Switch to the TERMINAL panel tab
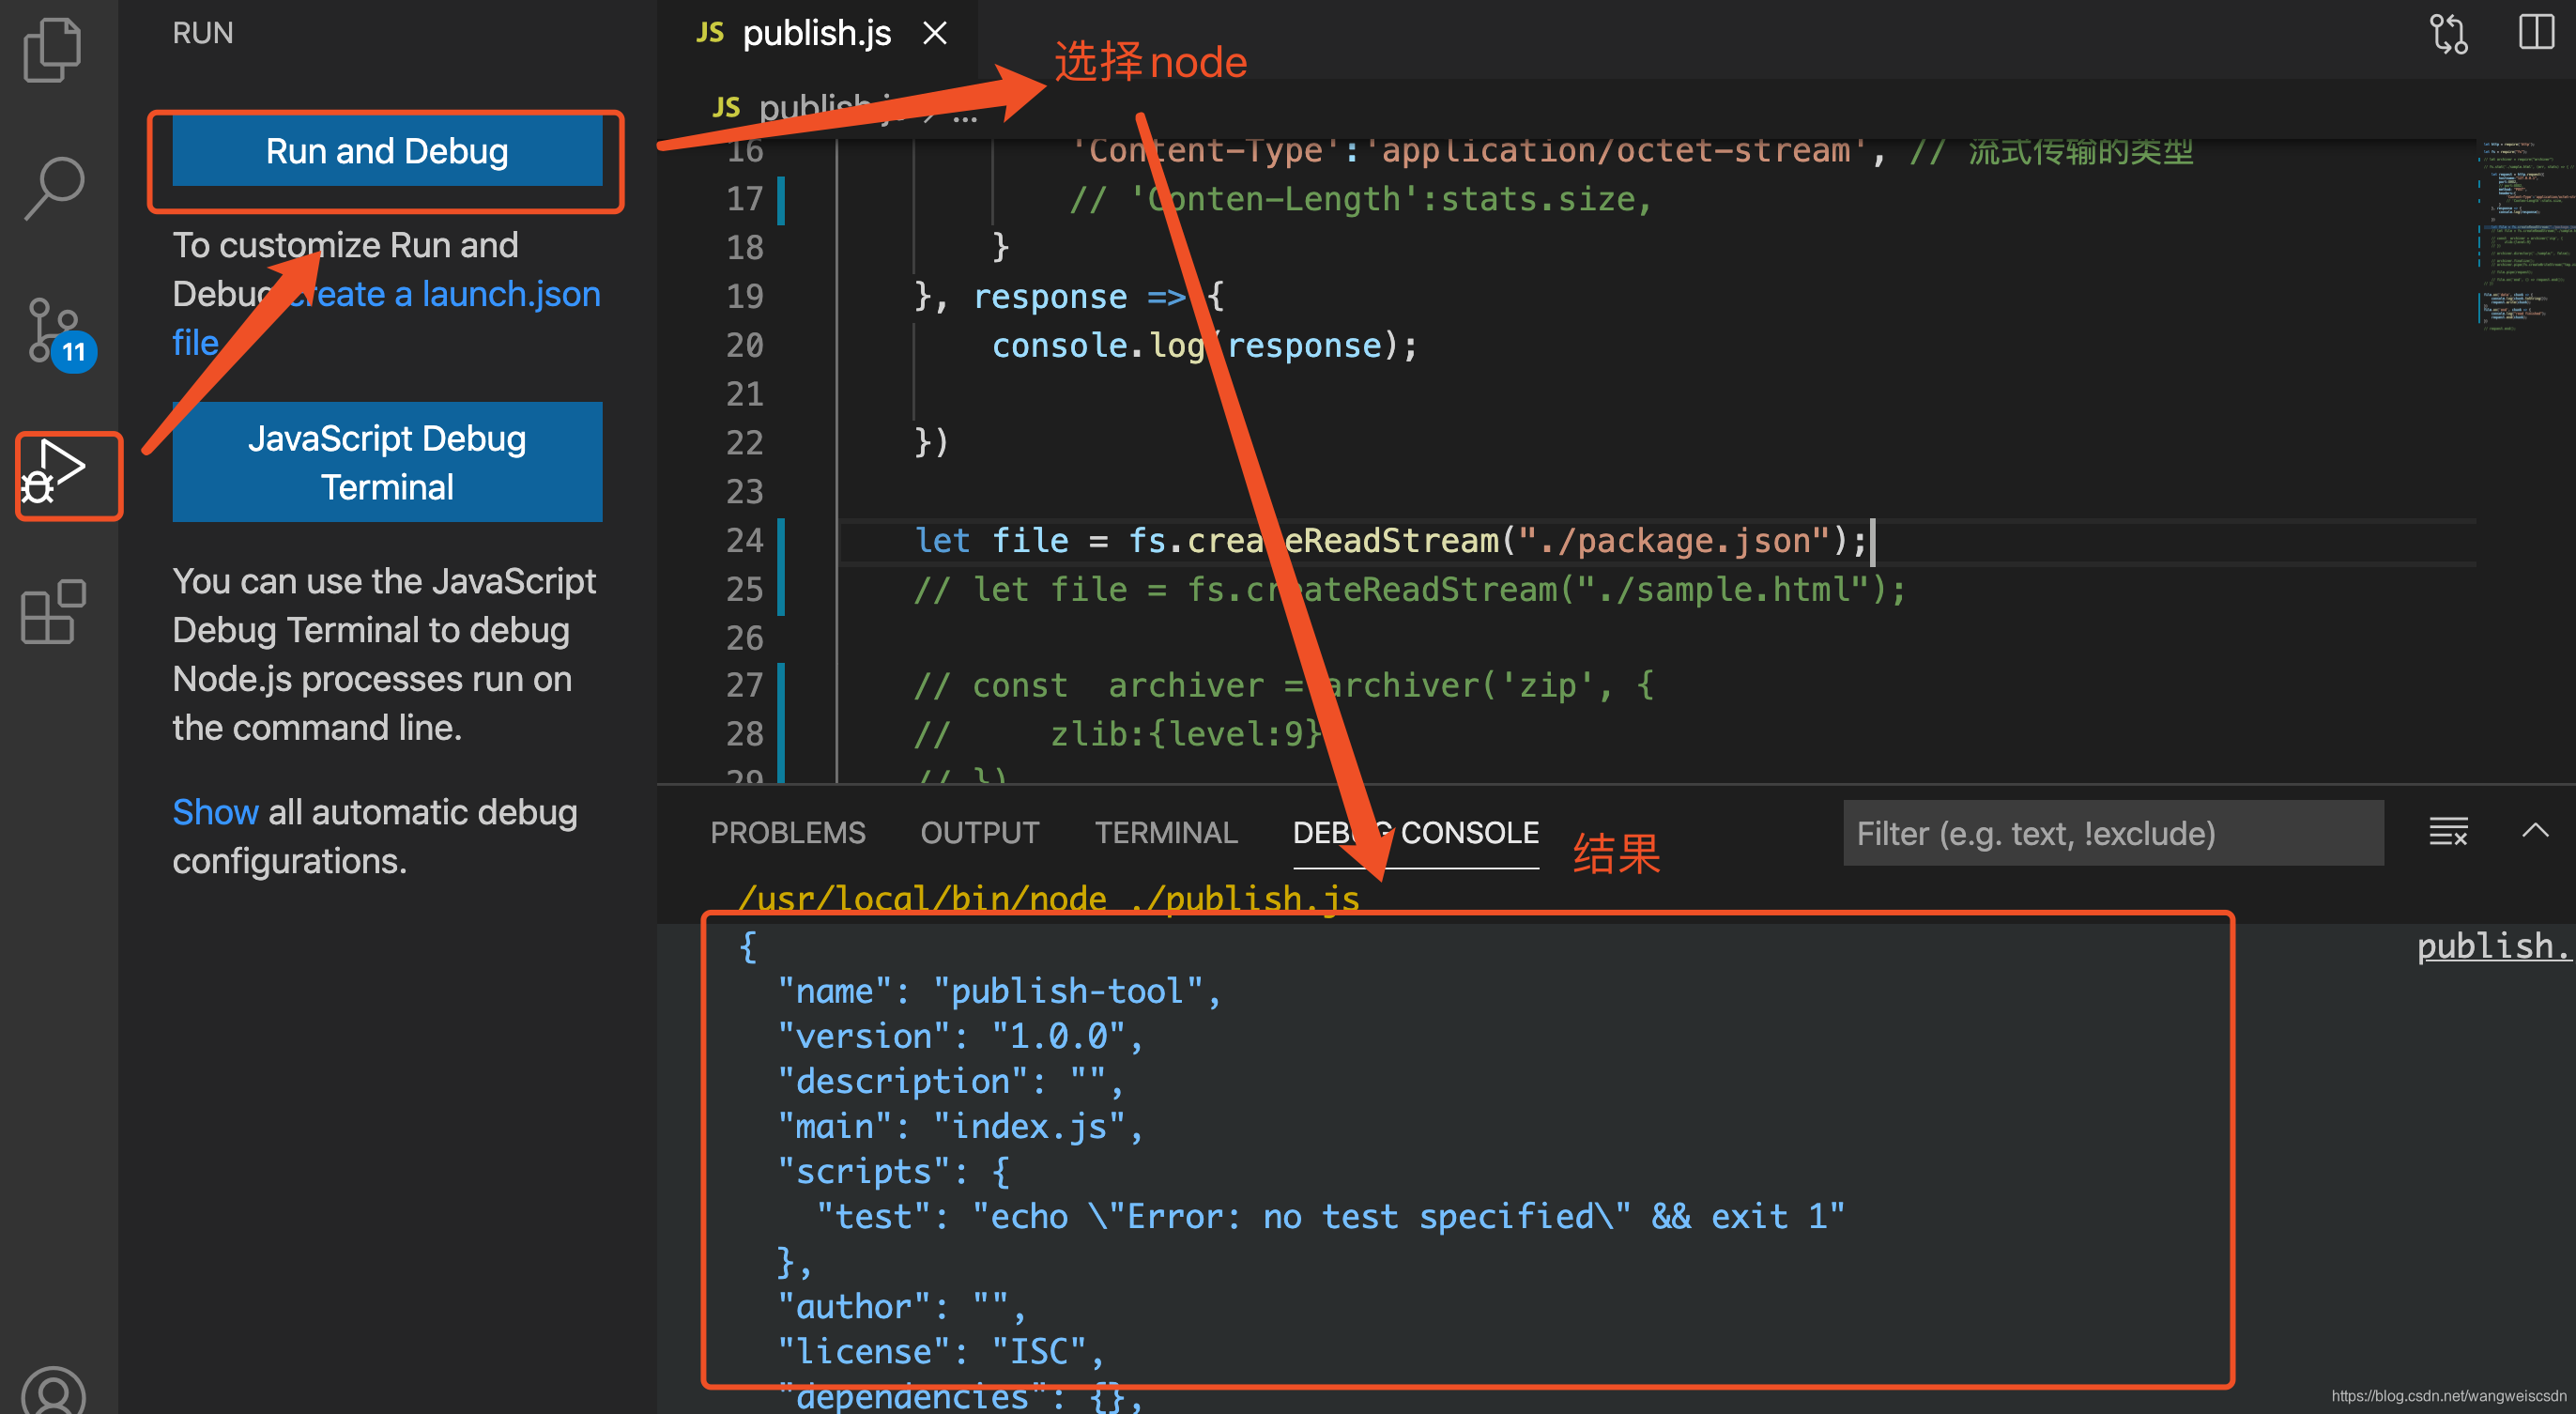Screen dimensions: 2576x1414 point(1166,833)
